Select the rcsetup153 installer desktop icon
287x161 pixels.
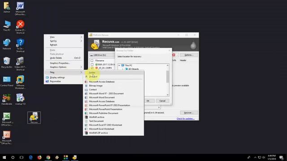click(x=20, y=99)
